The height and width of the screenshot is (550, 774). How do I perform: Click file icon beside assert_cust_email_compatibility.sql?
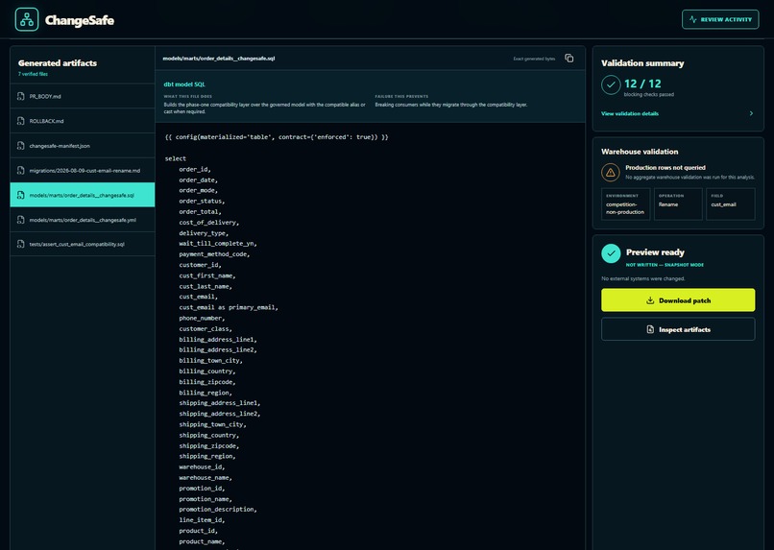(21, 244)
